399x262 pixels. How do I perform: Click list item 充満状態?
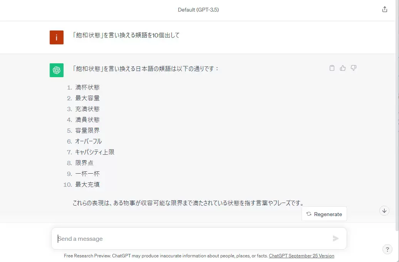87,109
